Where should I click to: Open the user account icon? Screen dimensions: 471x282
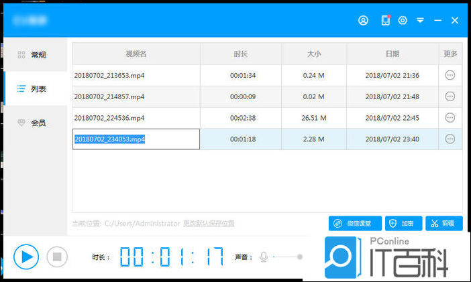tap(363, 20)
